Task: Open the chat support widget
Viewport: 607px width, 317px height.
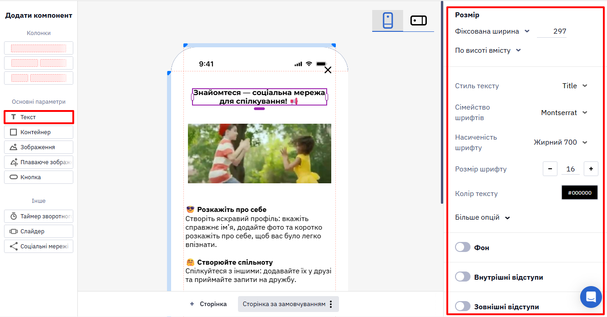Action: pos(591,297)
